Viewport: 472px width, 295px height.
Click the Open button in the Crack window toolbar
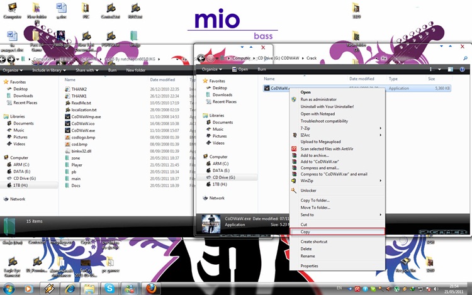240,69
